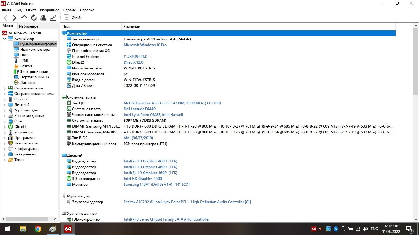
Task: Click the AIDA64 taskbar button
Action: pyautogui.click(x=68, y=229)
